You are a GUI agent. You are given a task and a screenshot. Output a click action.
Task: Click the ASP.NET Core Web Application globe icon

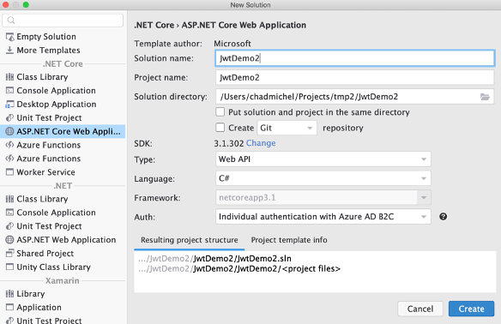pos(10,131)
